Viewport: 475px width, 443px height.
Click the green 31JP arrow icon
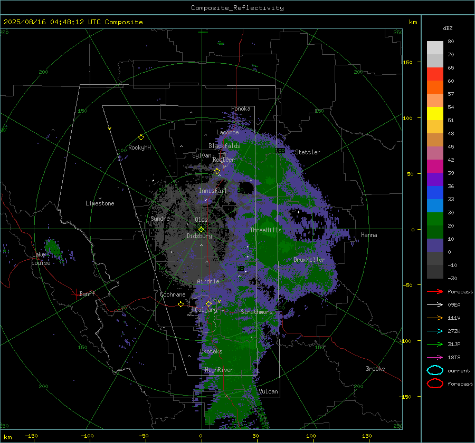tap(435, 344)
